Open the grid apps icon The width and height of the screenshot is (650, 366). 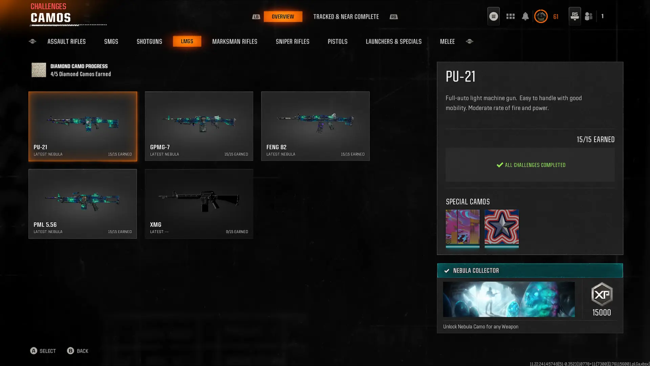tap(510, 16)
